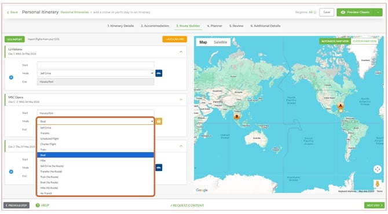Viewport: 388px width, 214px height.
Task: Choose Transfer (No Route) option
Action: 96,172
